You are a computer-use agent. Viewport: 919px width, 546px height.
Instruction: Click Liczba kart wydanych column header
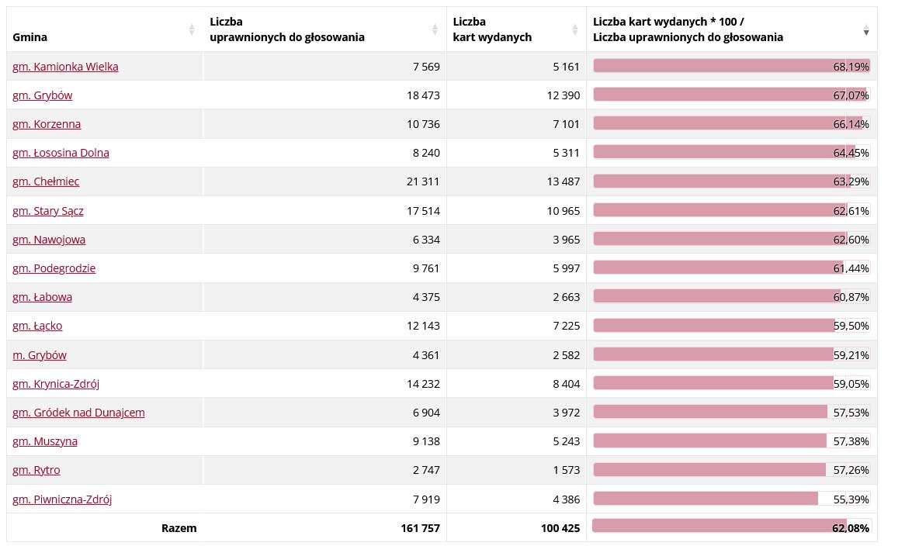pyautogui.click(x=492, y=29)
